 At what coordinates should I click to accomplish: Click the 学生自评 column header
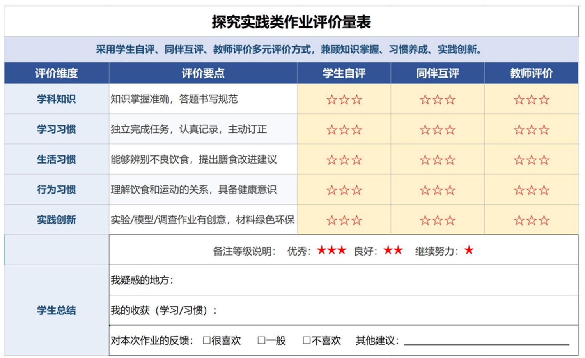(x=344, y=73)
